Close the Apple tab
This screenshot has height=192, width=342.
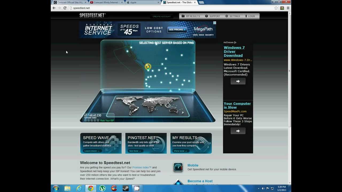[x=158, y=2]
